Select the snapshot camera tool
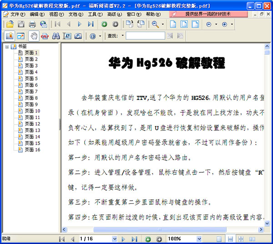The height and width of the screenshot is (244, 273). (78, 36)
